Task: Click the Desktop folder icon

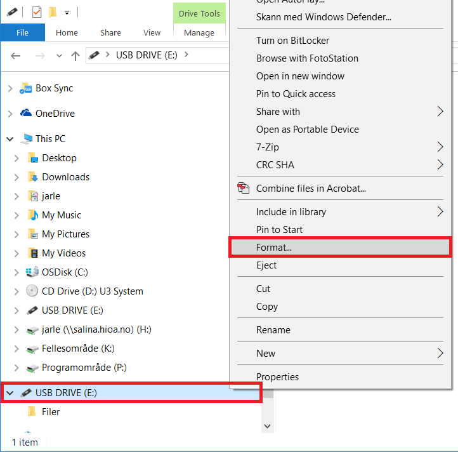Action: click(33, 158)
